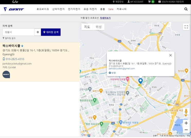Click the 꾸온 restaurant marker
The height and width of the screenshot is (138, 191).
click(x=95, y=117)
